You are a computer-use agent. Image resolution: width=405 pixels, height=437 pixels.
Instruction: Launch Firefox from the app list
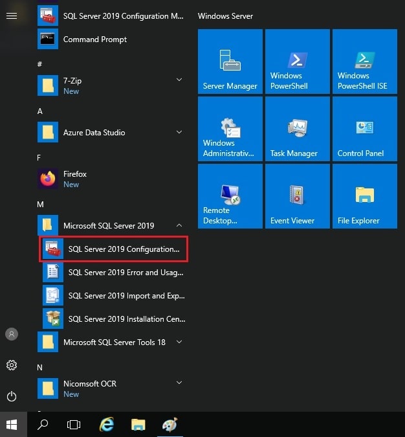(111, 179)
